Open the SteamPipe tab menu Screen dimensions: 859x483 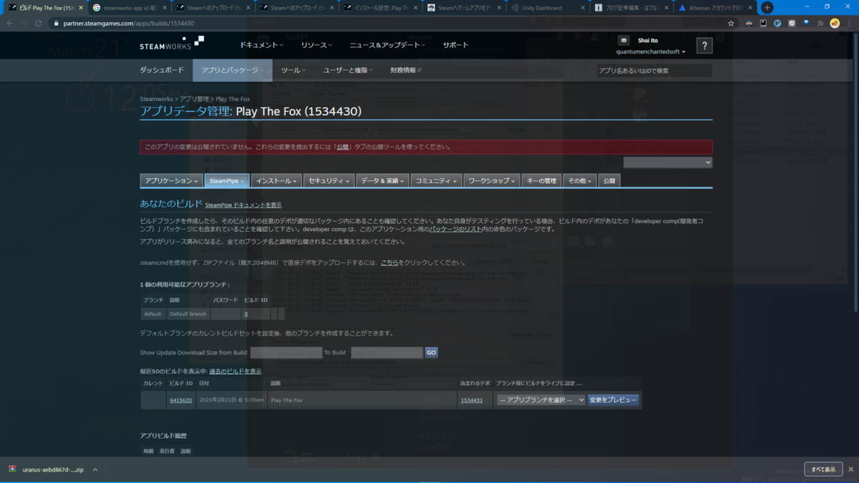click(x=227, y=181)
